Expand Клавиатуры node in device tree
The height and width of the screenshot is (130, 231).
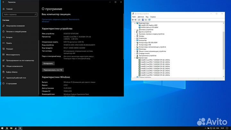(x=135, y=38)
